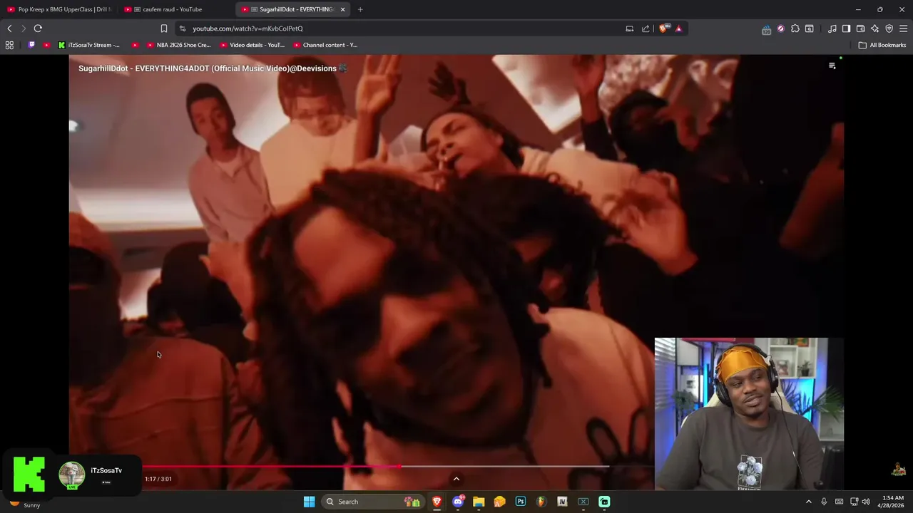Reload the YouTube page
Viewport: 913px width, 513px height.
point(38,28)
